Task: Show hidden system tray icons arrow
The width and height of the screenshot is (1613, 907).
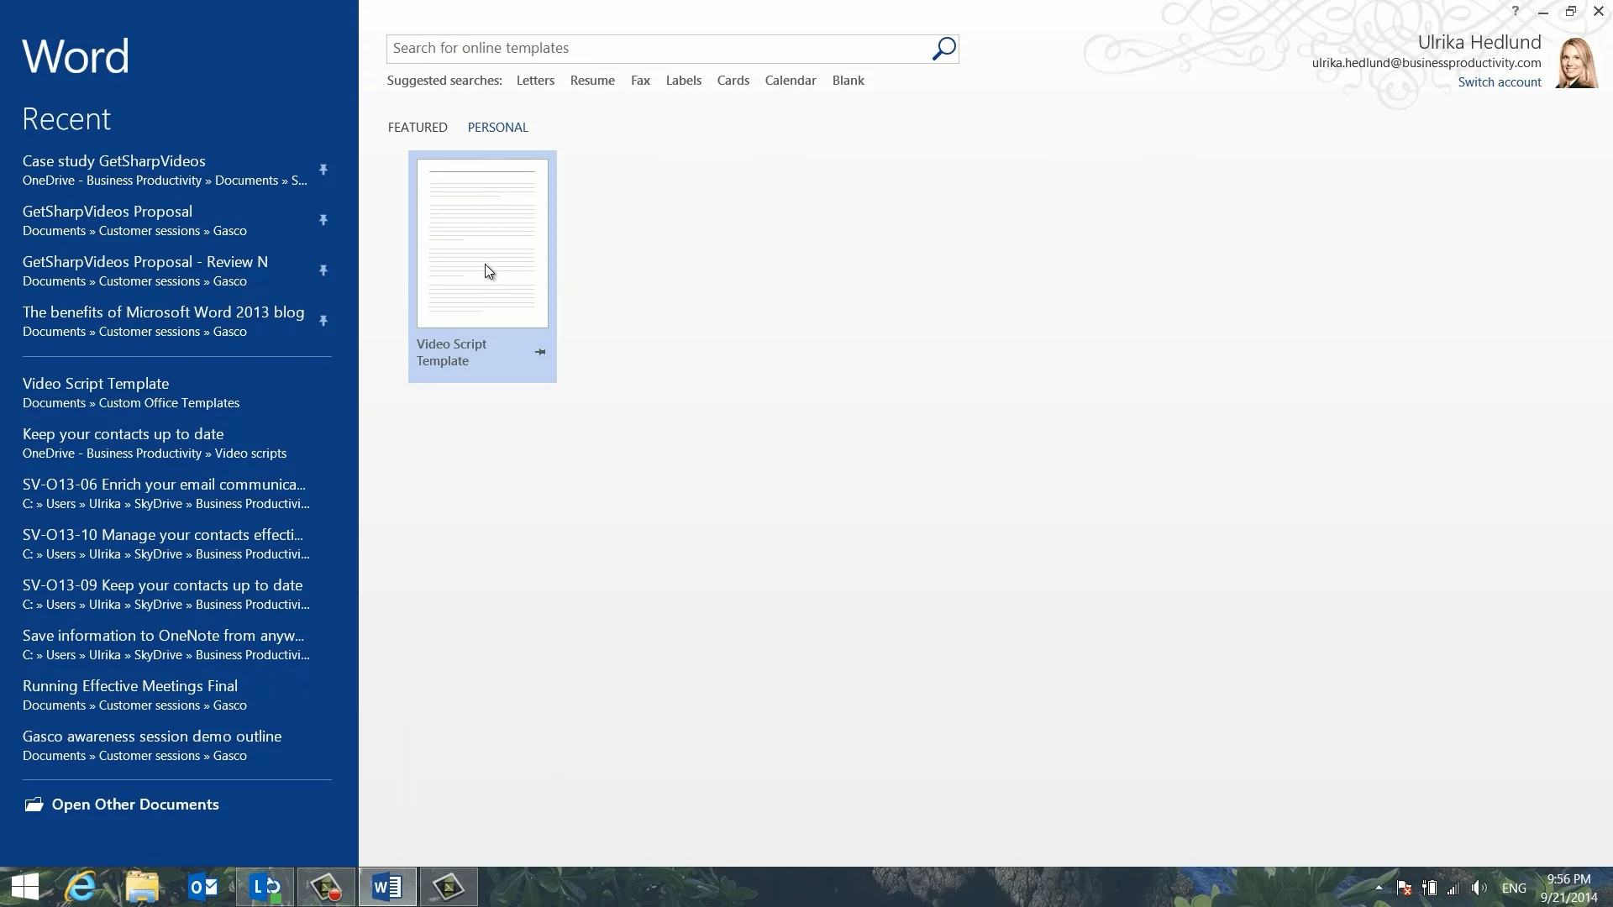Action: point(1378,888)
